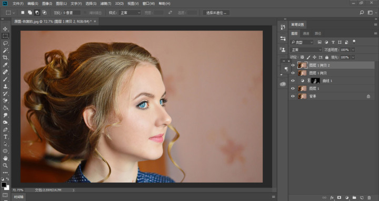Open the Clone Source panel icon
The height and width of the screenshot is (201, 379).
pyautogui.click(x=283, y=50)
